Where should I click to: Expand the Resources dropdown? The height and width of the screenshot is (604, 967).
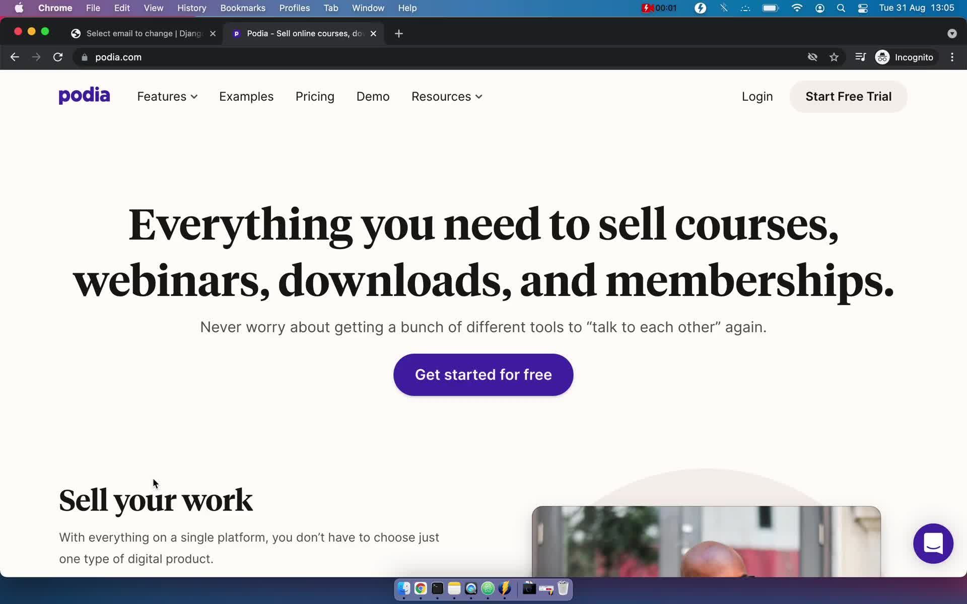[x=447, y=97]
